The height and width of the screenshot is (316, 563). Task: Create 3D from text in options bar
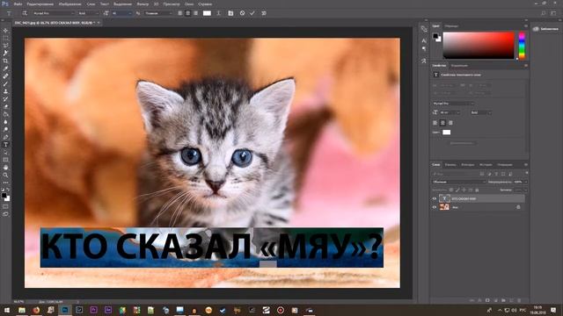(264, 13)
